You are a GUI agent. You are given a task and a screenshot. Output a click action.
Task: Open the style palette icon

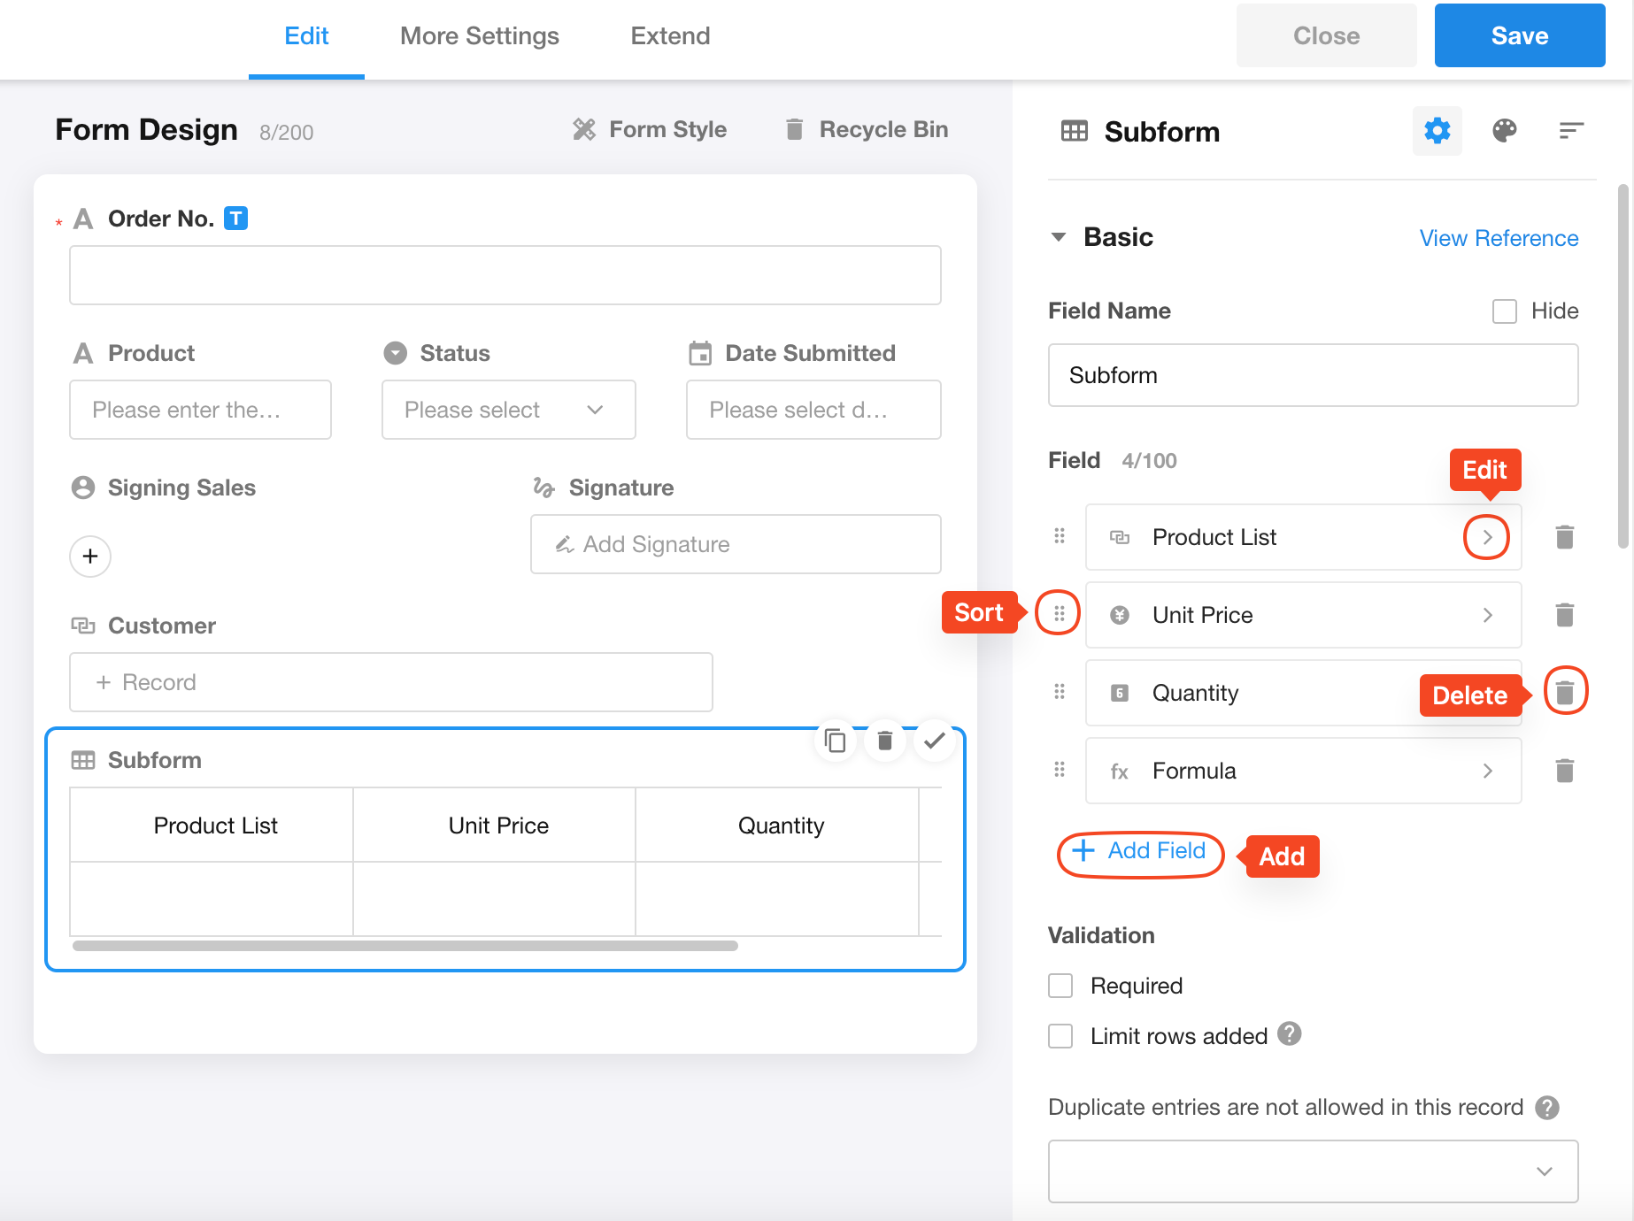pos(1504,131)
